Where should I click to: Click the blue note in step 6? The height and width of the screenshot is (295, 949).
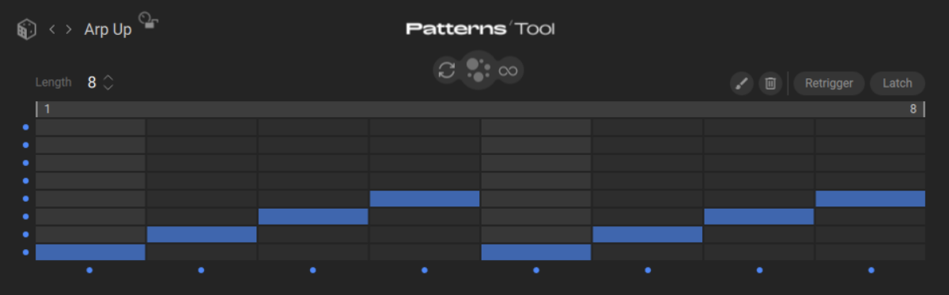(648, 234)
